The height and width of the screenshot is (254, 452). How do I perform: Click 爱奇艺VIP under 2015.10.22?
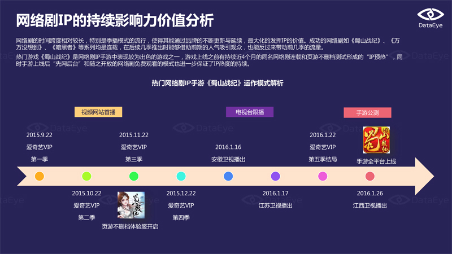click(x=86, y=205)
